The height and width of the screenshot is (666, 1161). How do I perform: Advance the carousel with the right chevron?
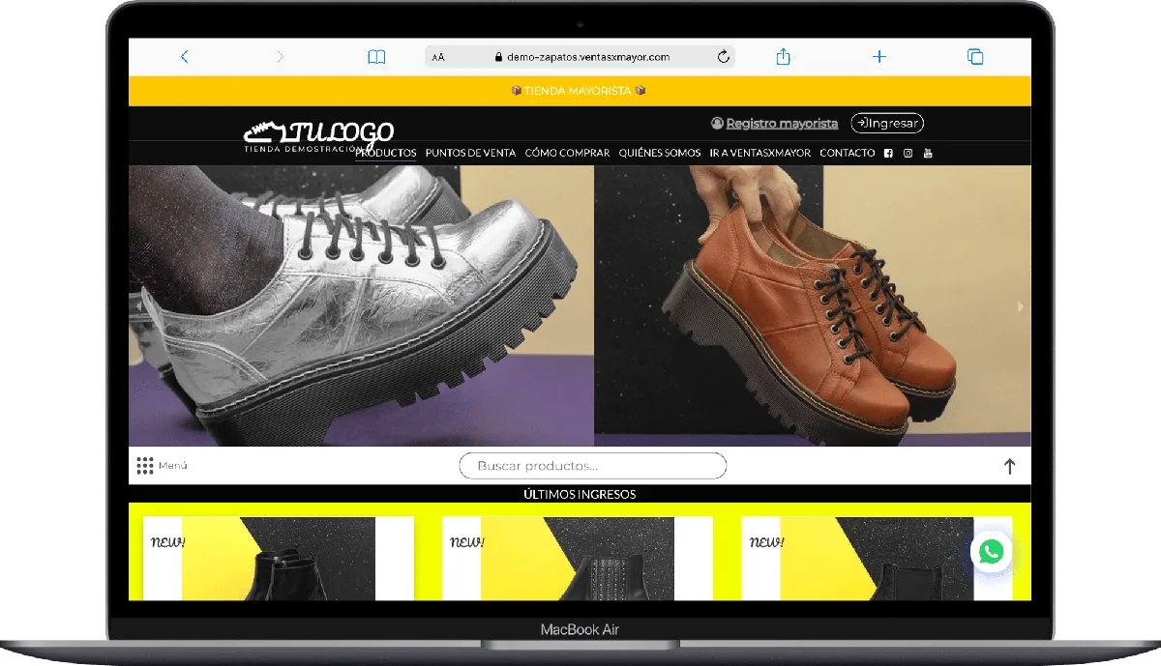point(1020,306)
